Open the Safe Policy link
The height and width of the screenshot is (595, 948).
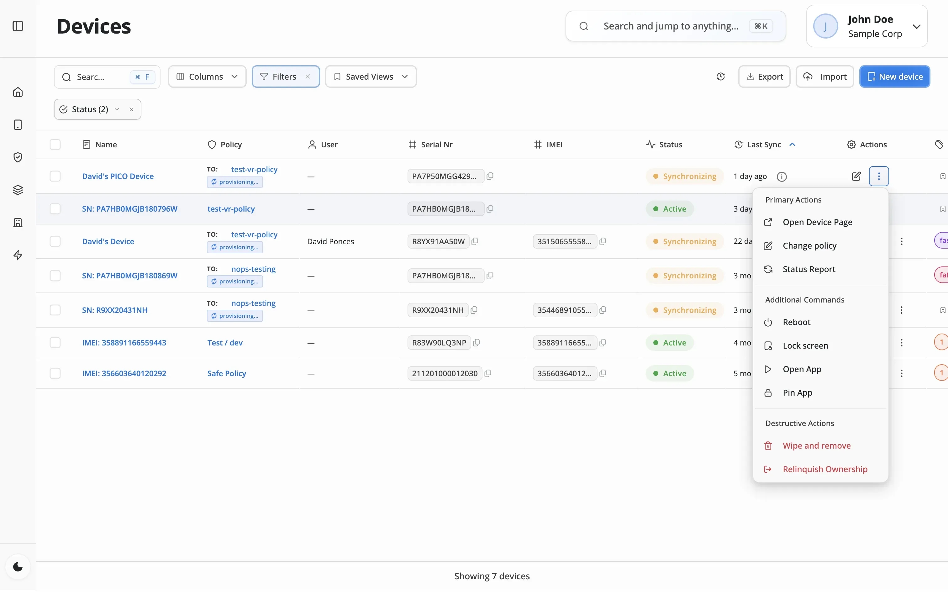tap(227, 373)
